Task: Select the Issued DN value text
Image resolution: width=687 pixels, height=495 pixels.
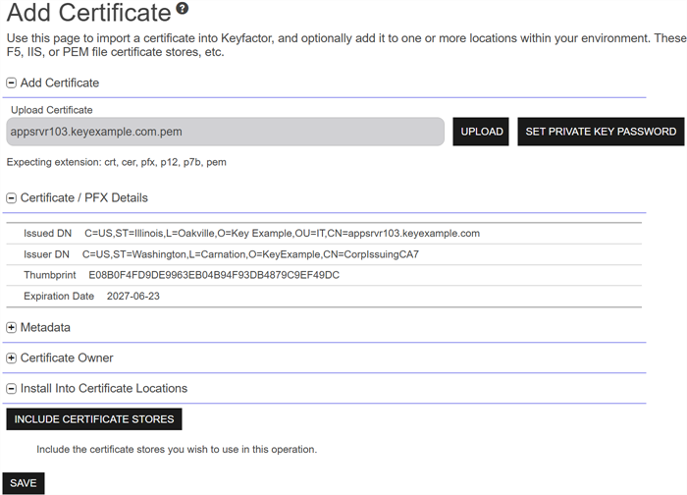Action: (x=282, y=234)
